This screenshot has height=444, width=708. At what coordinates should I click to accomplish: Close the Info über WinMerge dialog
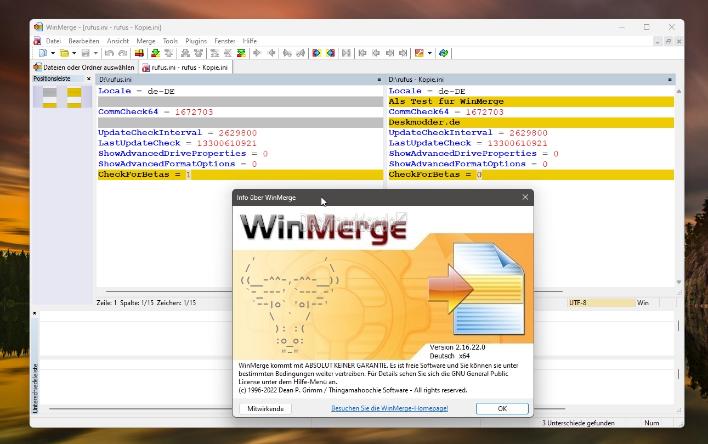pyautogui.click(x=525, y=198)
